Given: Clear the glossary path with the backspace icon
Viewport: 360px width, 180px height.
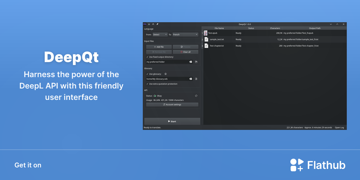Looking at the screenshot, I should pyautogui.click(x=190, y=79).
